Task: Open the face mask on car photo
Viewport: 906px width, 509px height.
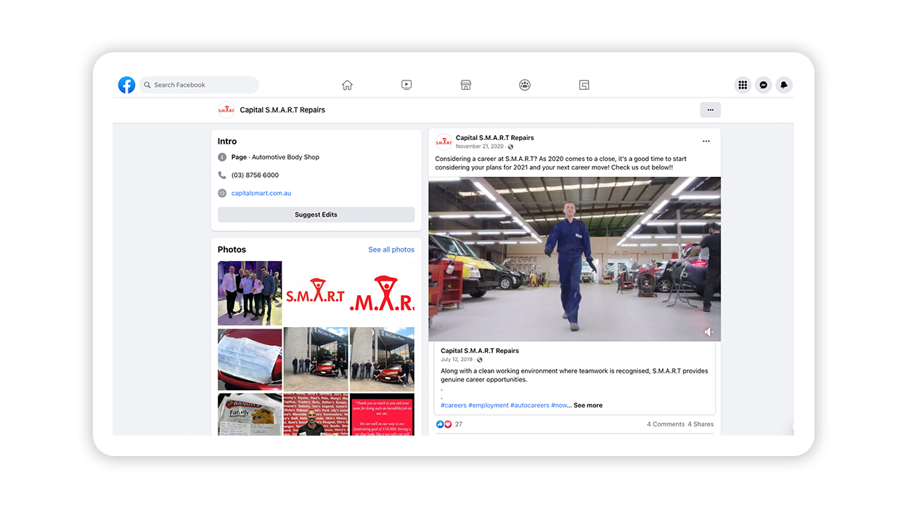Action: tap(250, 359)
